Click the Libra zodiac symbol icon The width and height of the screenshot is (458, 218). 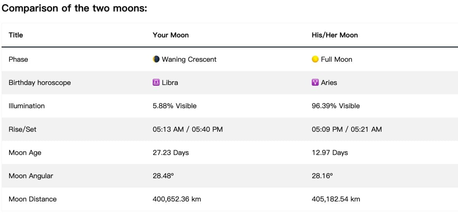point(156,83)
